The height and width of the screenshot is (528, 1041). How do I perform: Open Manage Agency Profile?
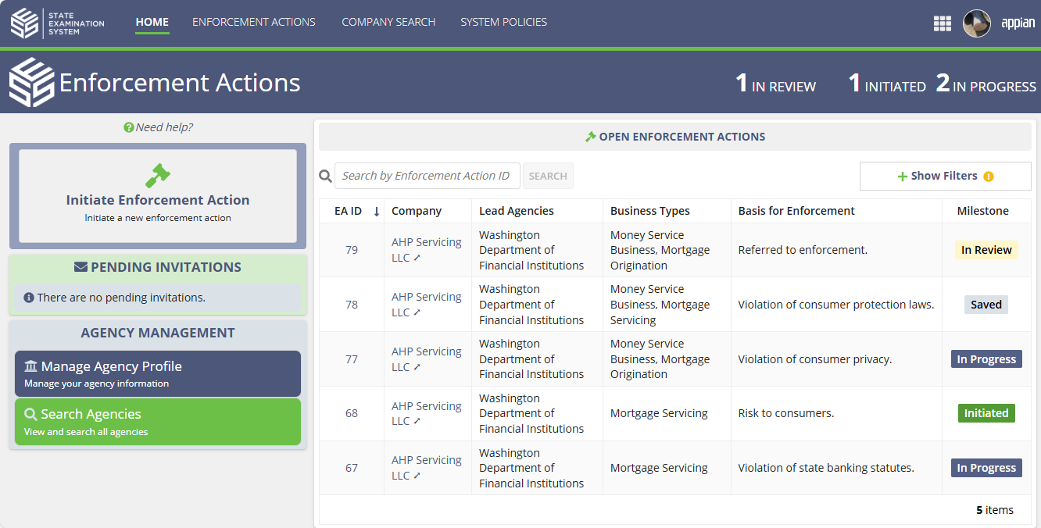coord(158,373)
